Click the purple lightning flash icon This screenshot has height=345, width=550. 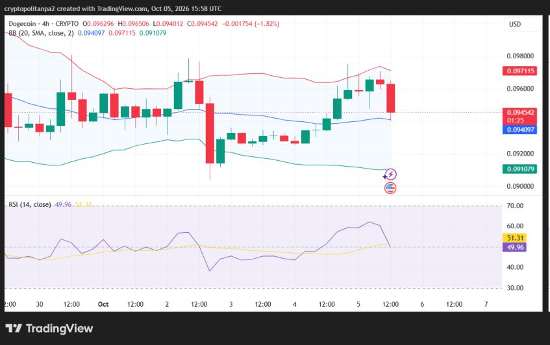click(x=390, y=174)
